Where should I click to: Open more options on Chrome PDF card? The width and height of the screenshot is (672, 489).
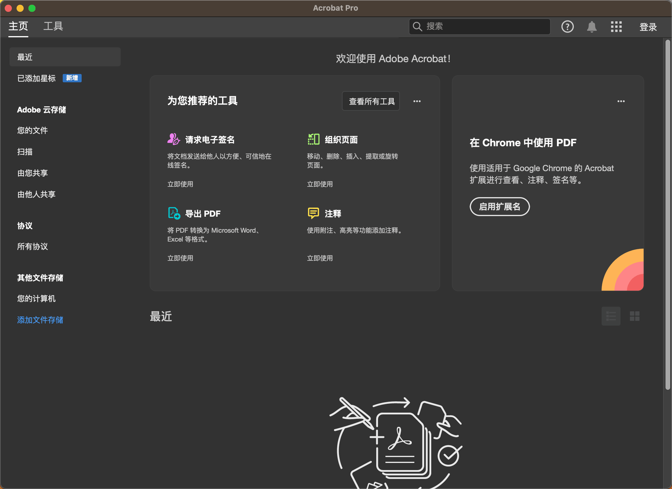[x=621, y=101]
